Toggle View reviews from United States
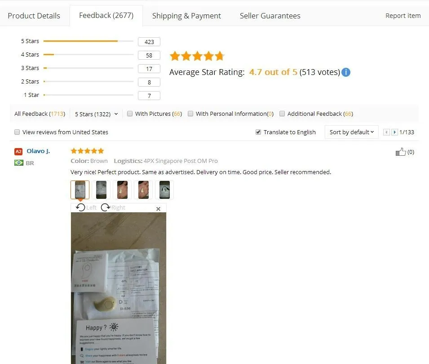 point(17,132)
